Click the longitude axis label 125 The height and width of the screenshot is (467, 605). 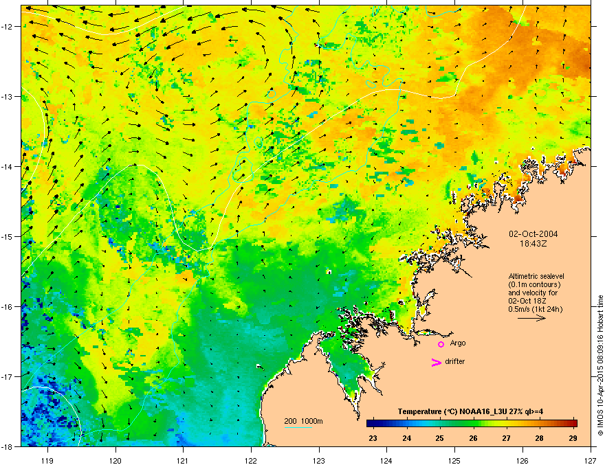coord(454,460)
